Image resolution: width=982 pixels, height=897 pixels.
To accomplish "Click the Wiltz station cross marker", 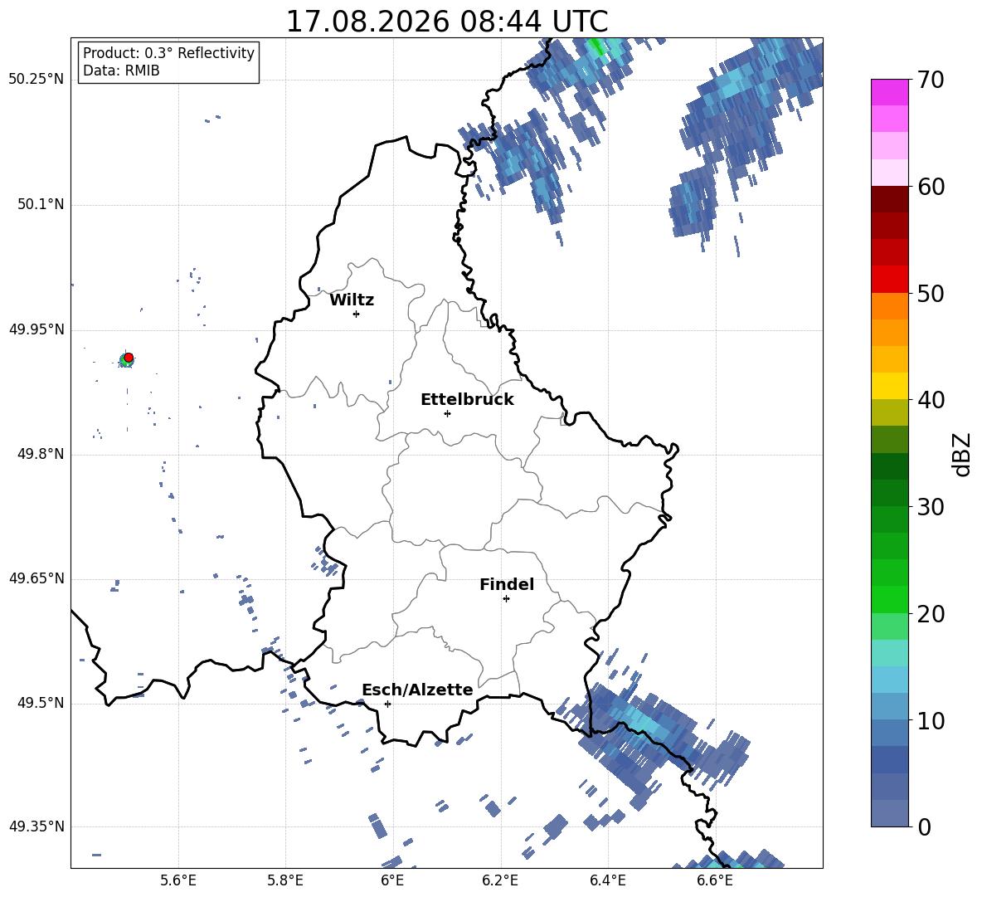I will coord(357,314).
